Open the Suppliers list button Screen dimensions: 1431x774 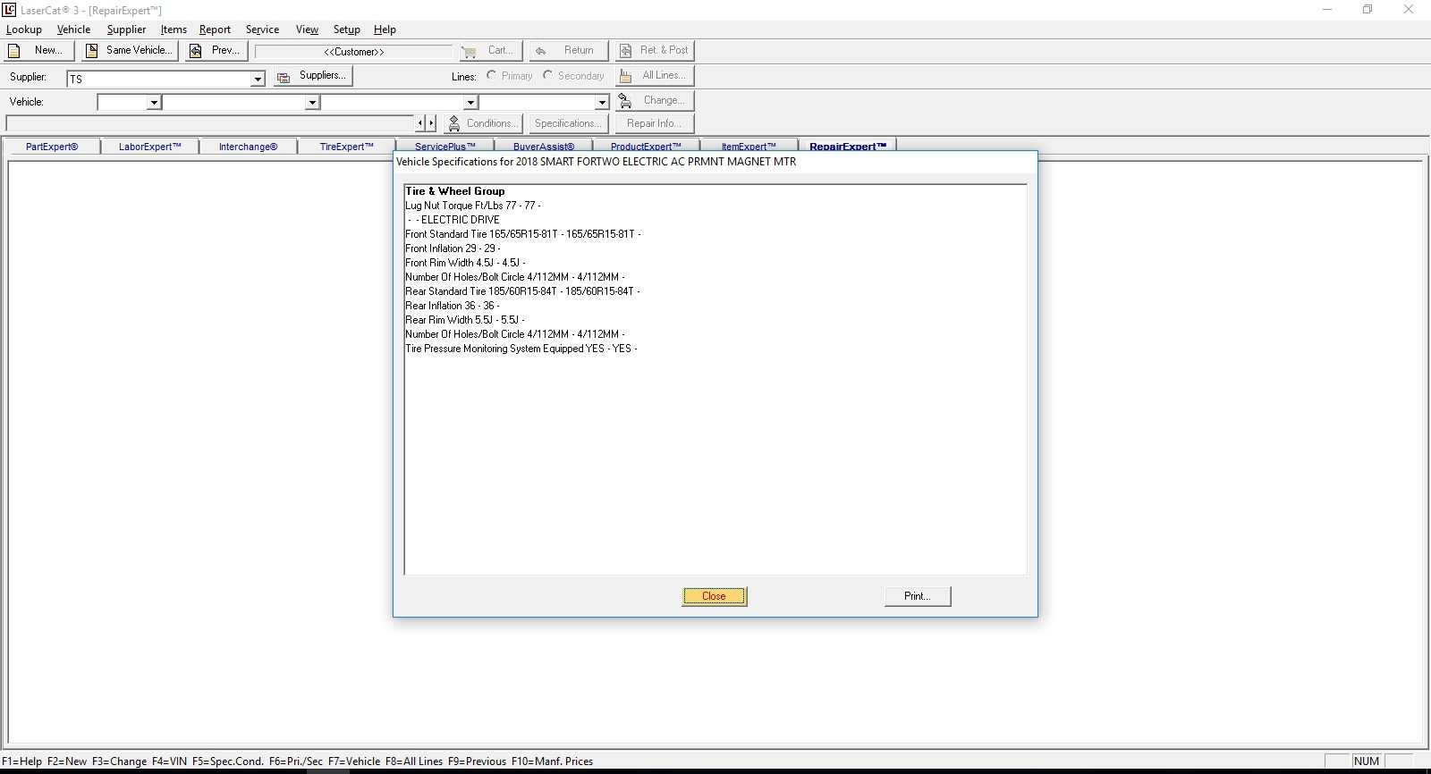pyautogui.click(x=313, y=76)
